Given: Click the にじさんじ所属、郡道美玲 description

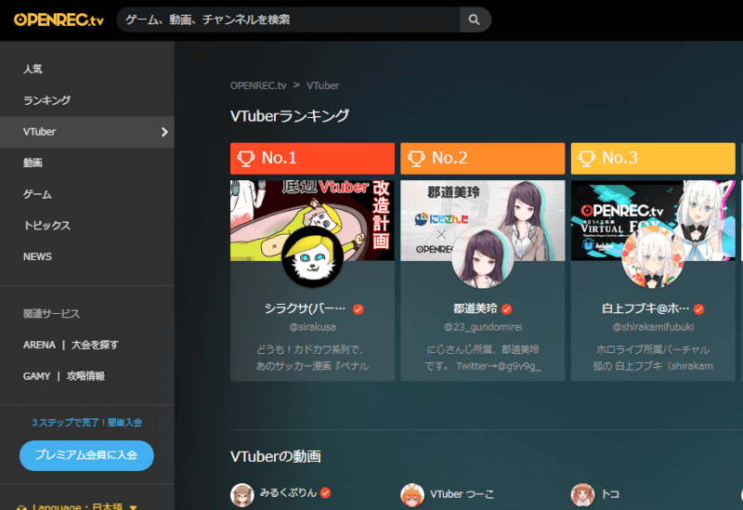Looking at the screenshot, I should (482, 358).
